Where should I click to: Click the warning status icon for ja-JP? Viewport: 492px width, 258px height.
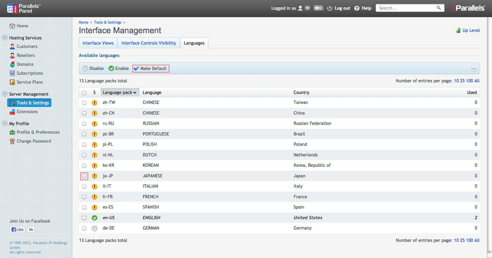95,176
